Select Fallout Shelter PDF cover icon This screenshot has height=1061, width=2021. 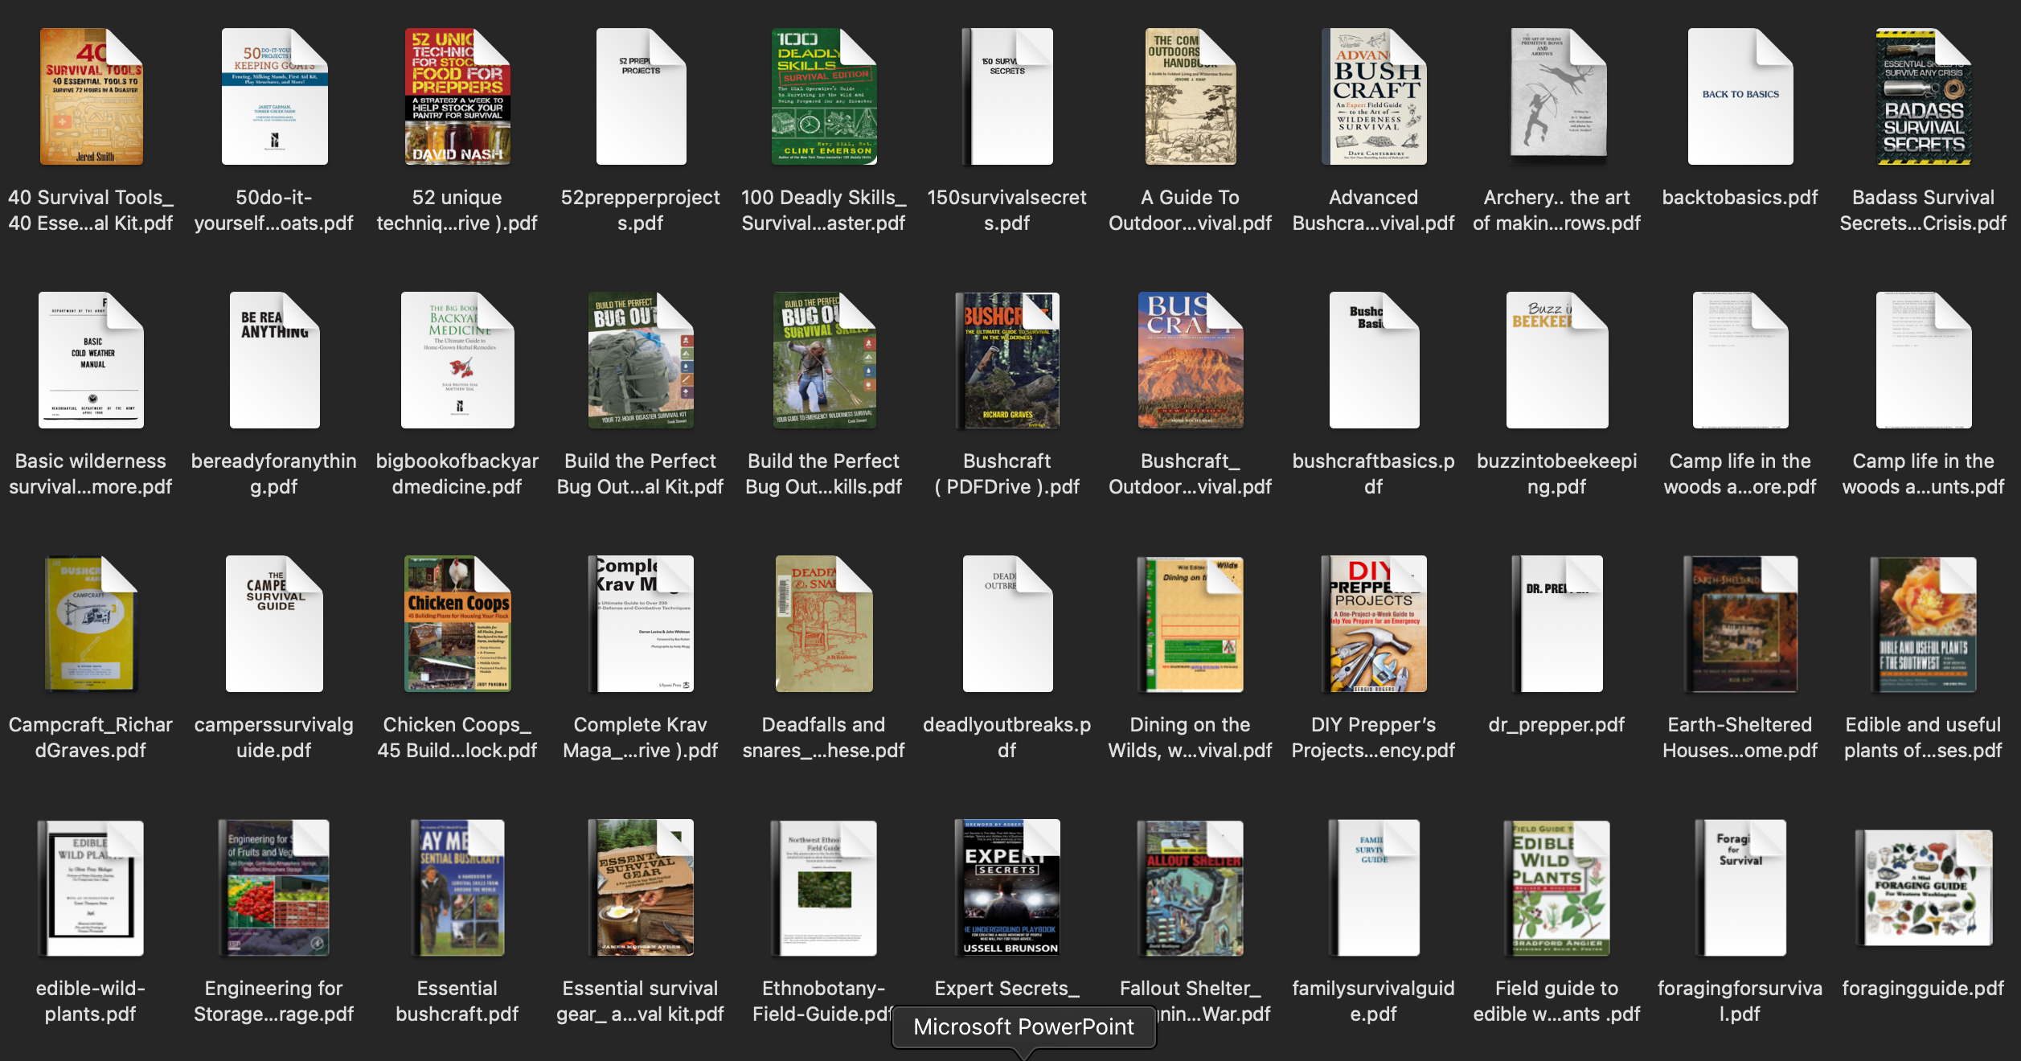1191,887
